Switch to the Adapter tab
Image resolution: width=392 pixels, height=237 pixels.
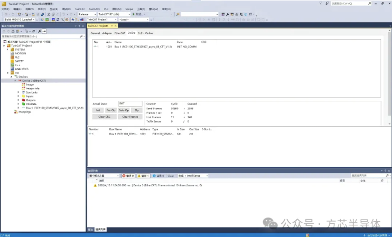click(x=107, y=33)
